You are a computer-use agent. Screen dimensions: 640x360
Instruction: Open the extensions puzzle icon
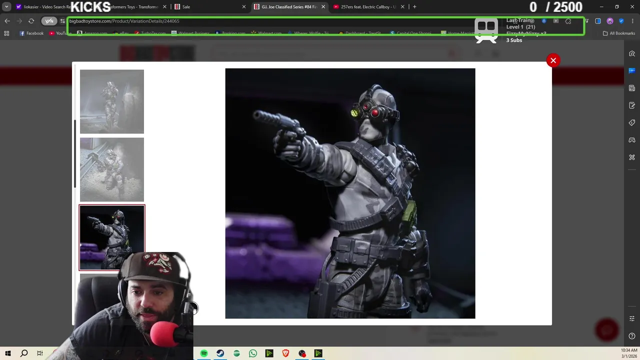pyautogui.click(x=568, y=21)
